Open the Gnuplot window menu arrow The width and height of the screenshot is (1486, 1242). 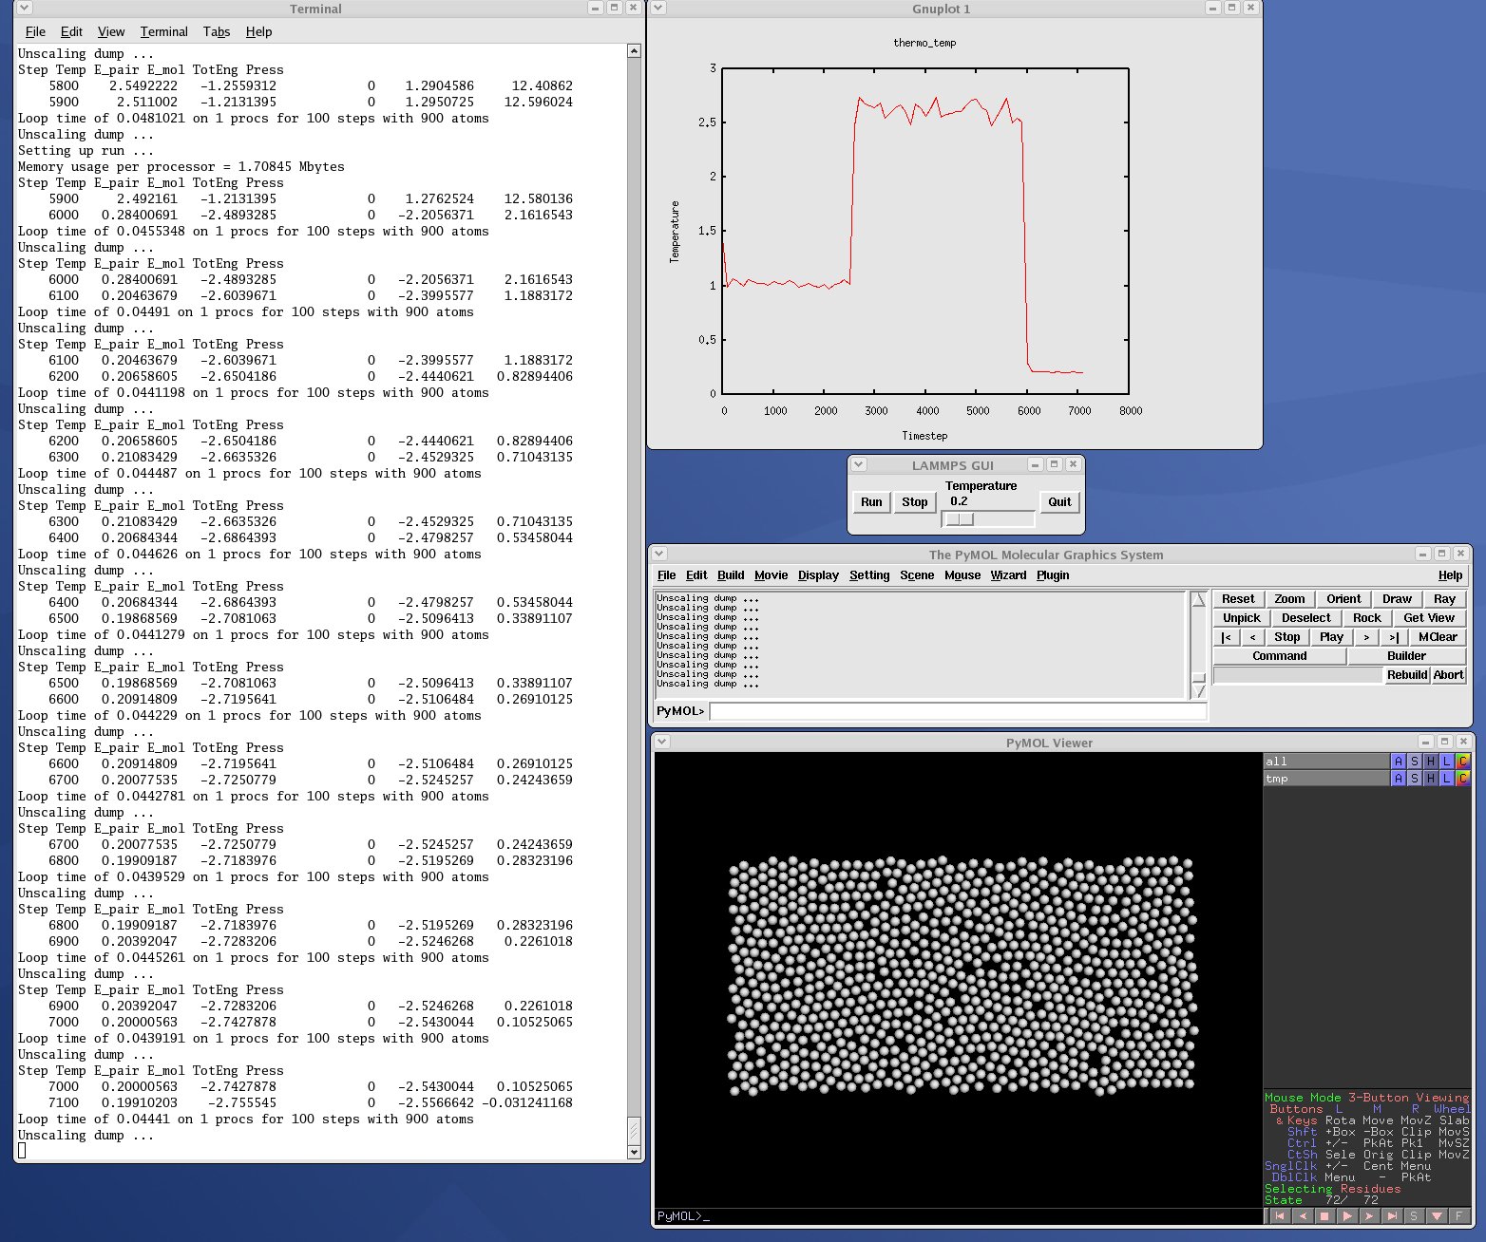(658, 9)
